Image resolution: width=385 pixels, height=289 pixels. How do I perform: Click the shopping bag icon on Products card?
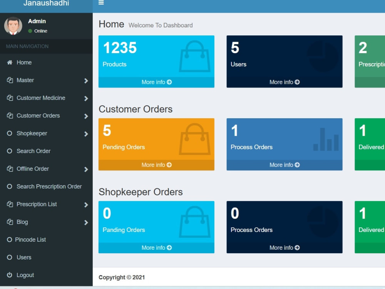[195, 56]
